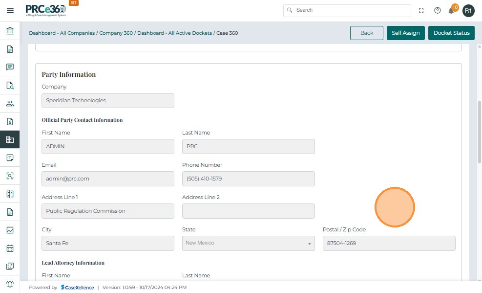Expand the State dropdown showing New Mexico

coord(249,243)
